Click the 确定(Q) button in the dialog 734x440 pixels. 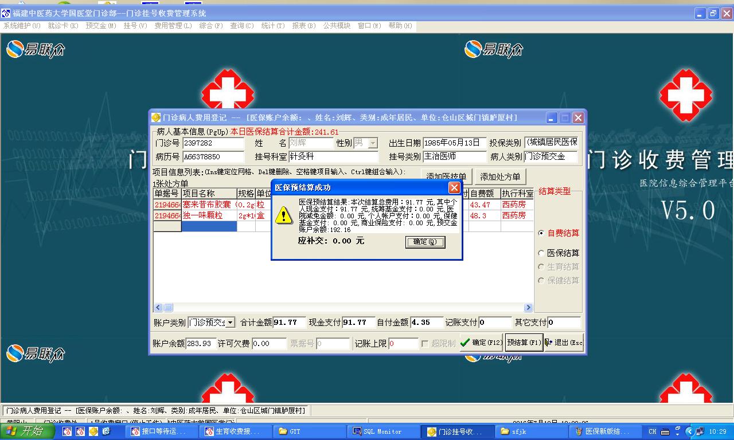coord(425,242)
